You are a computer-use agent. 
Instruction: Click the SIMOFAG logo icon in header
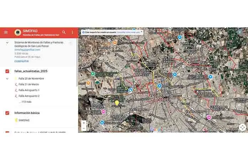point(17,32)
